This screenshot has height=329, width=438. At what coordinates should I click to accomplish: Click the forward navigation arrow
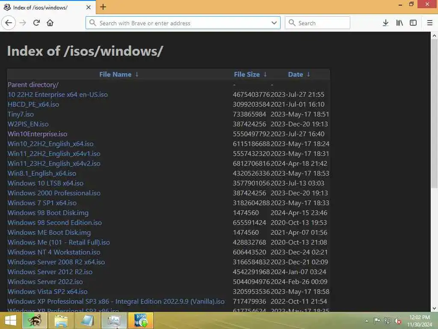tap(23, 23)
